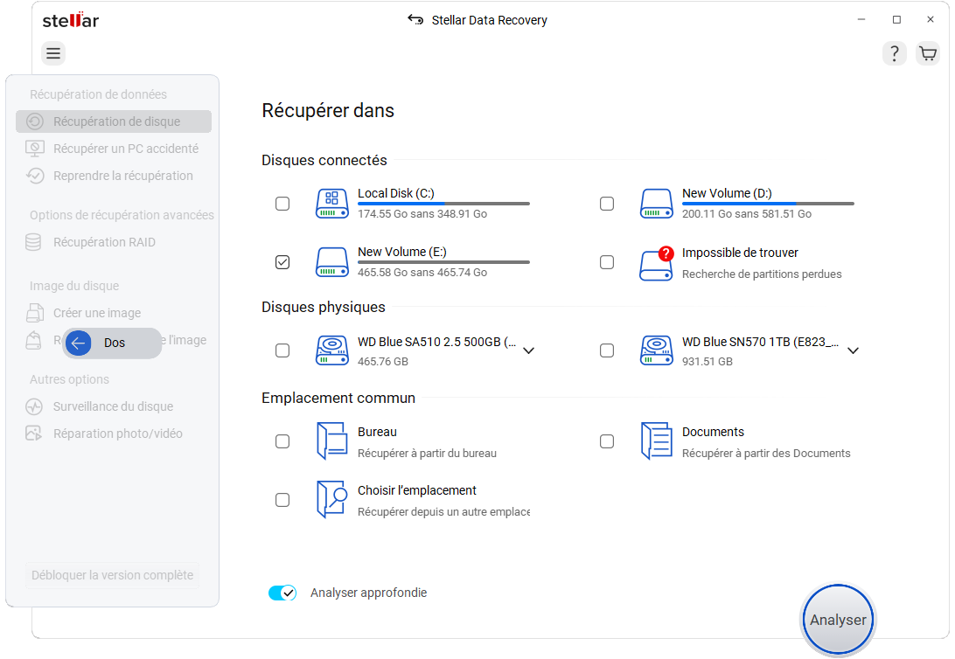This screenshot has width=955, height=659.
Task: Click the Reprendre la récupération icon
Action: pyautogui.click(x=35, y=176)
